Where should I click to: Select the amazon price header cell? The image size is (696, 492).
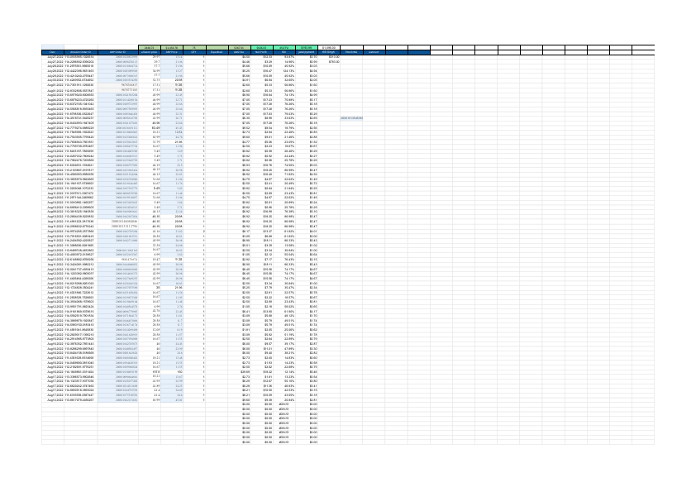(x=149, y=52)
